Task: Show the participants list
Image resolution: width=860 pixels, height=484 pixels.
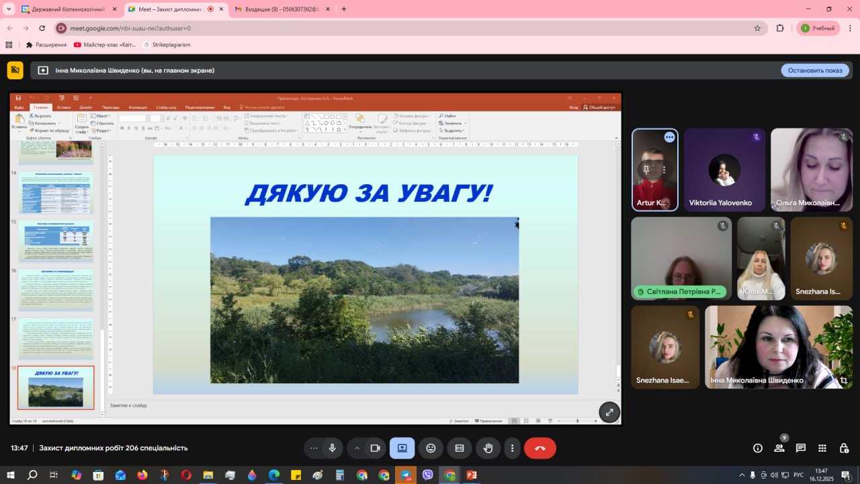Action: tap(779, 448)
